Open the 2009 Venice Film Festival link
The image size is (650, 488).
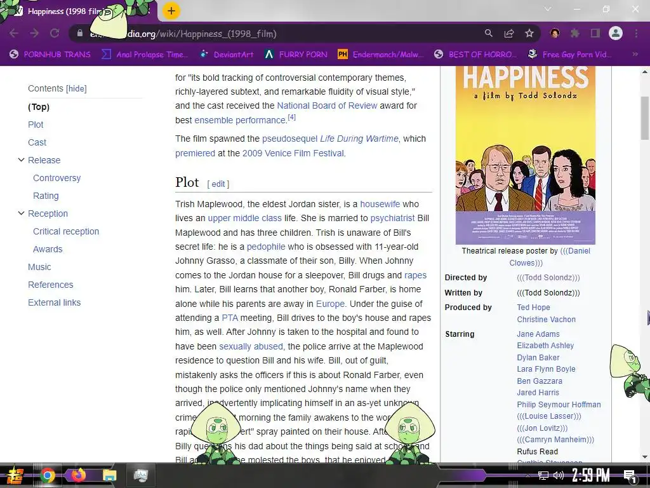pos(293,153)
